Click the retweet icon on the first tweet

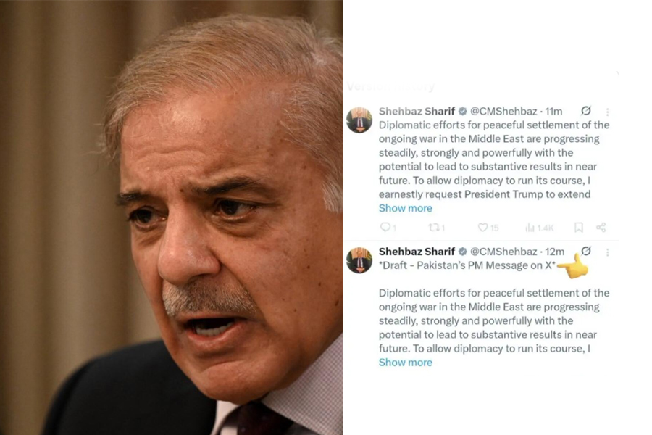[434, 227]
